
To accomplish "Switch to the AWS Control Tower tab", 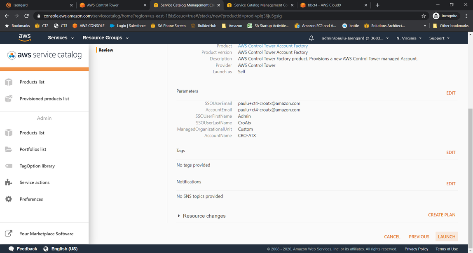I will (113, 5).
